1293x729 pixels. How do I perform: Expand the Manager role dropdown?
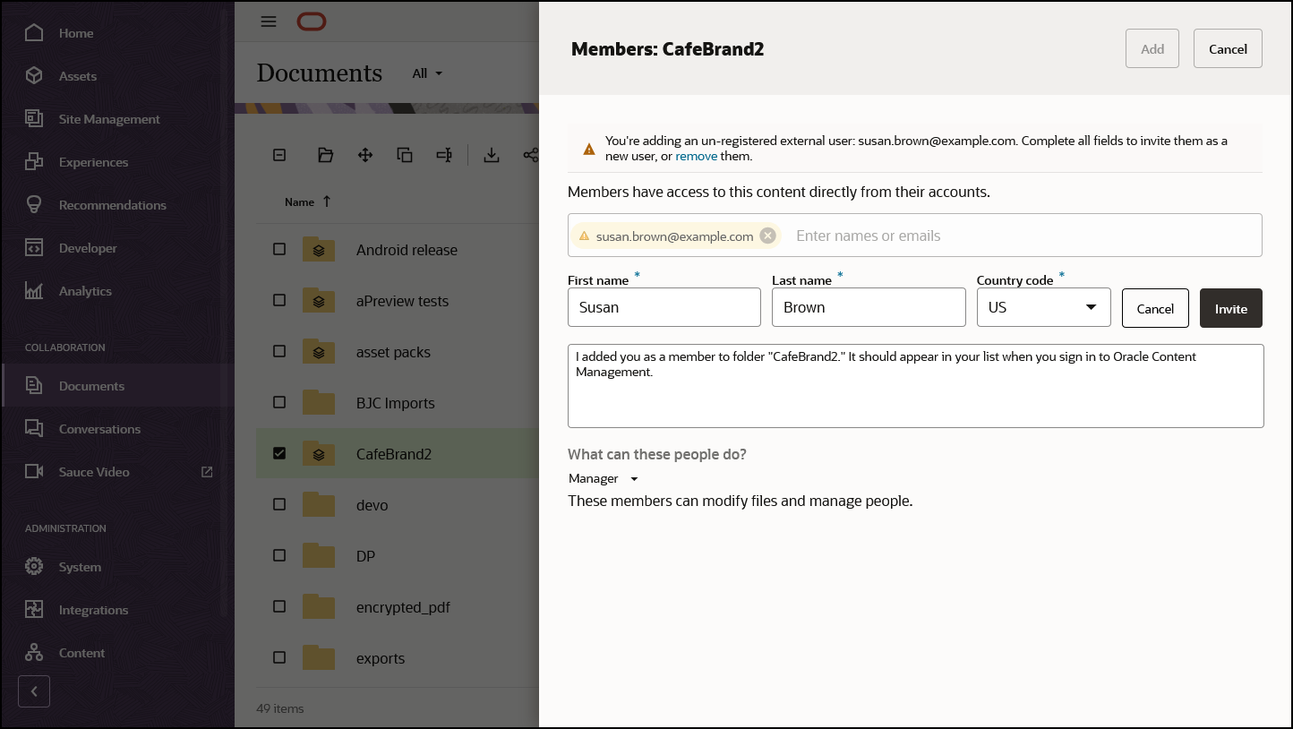pyautogui.click(x=604, y=478)
